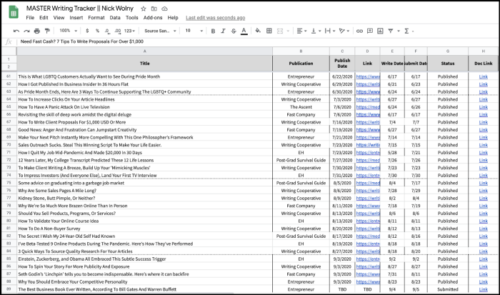Click the undo arrow in the toolbar
500x295 pixels.
[16, 31]
